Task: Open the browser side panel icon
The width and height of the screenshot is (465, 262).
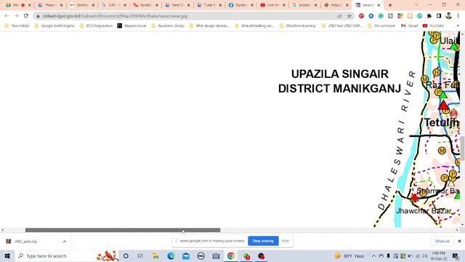Action: tap(439, 16)
